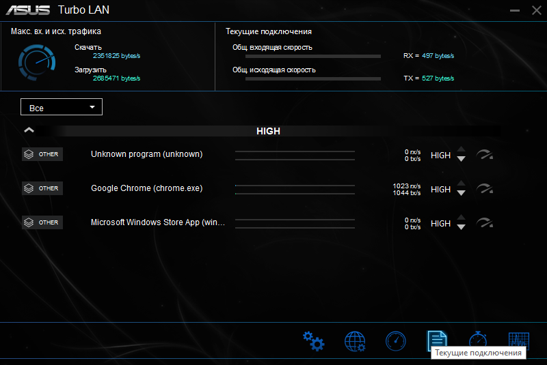Click Google Chrome traffic bars
This screenshot has width=547, height=365.
tap(295, 190)
